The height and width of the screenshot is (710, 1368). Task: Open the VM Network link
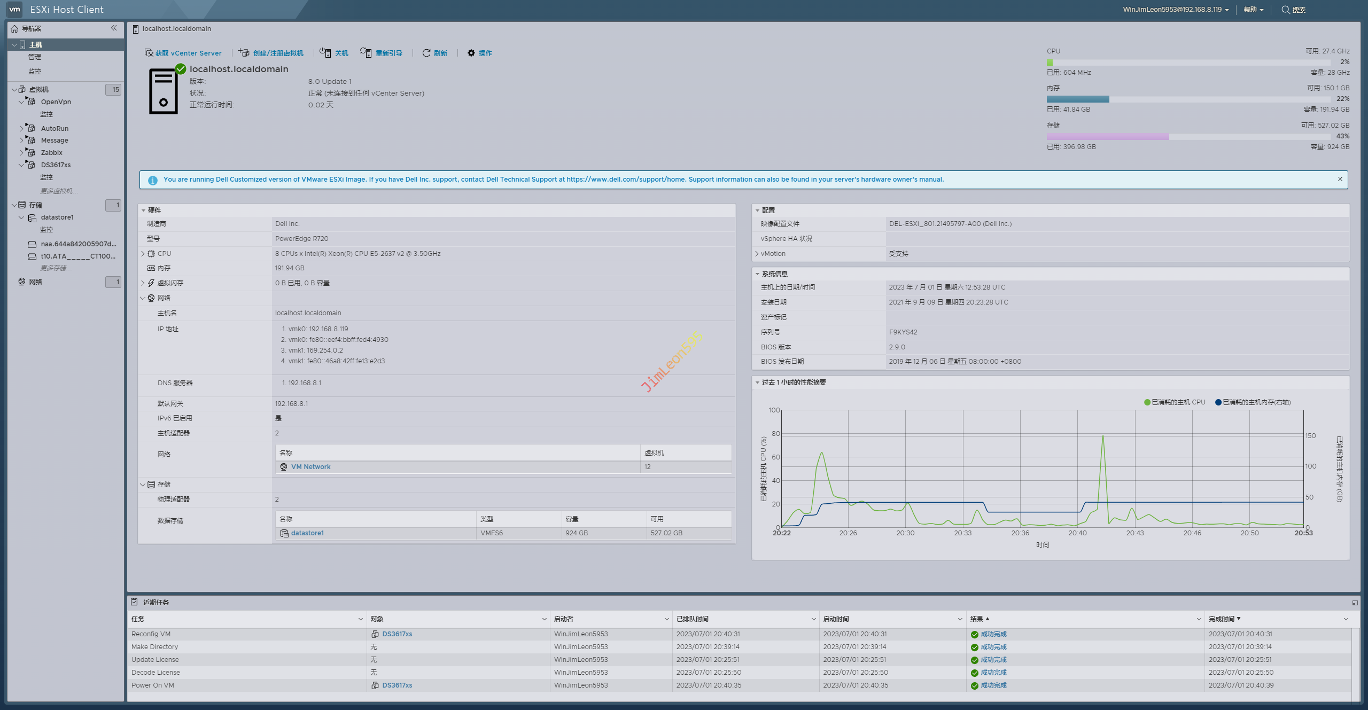click(310, 467)
